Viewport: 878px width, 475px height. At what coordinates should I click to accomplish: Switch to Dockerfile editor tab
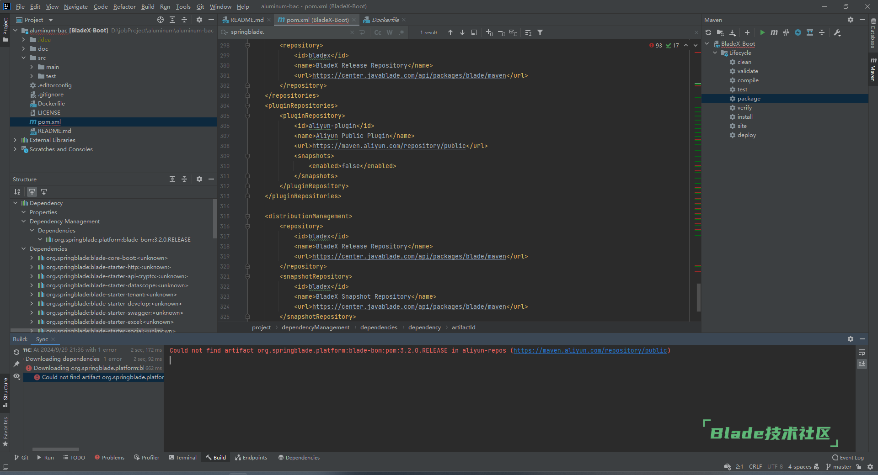(x=385, y=20)
